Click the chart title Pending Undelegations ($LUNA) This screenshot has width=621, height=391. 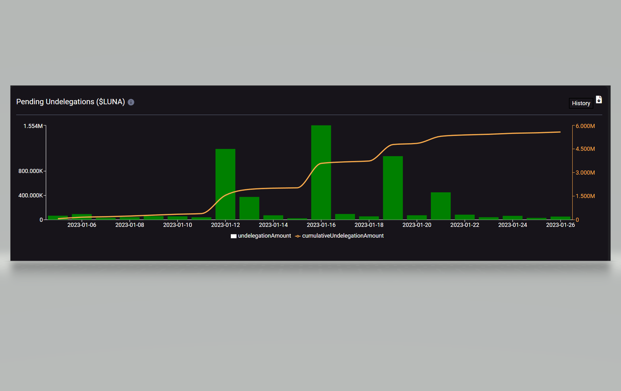tap(70, 102)
